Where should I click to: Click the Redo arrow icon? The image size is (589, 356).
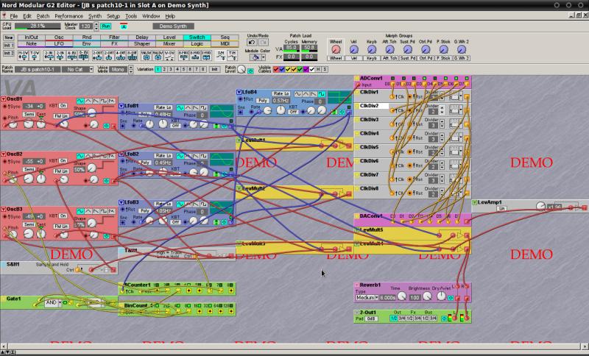264,43
